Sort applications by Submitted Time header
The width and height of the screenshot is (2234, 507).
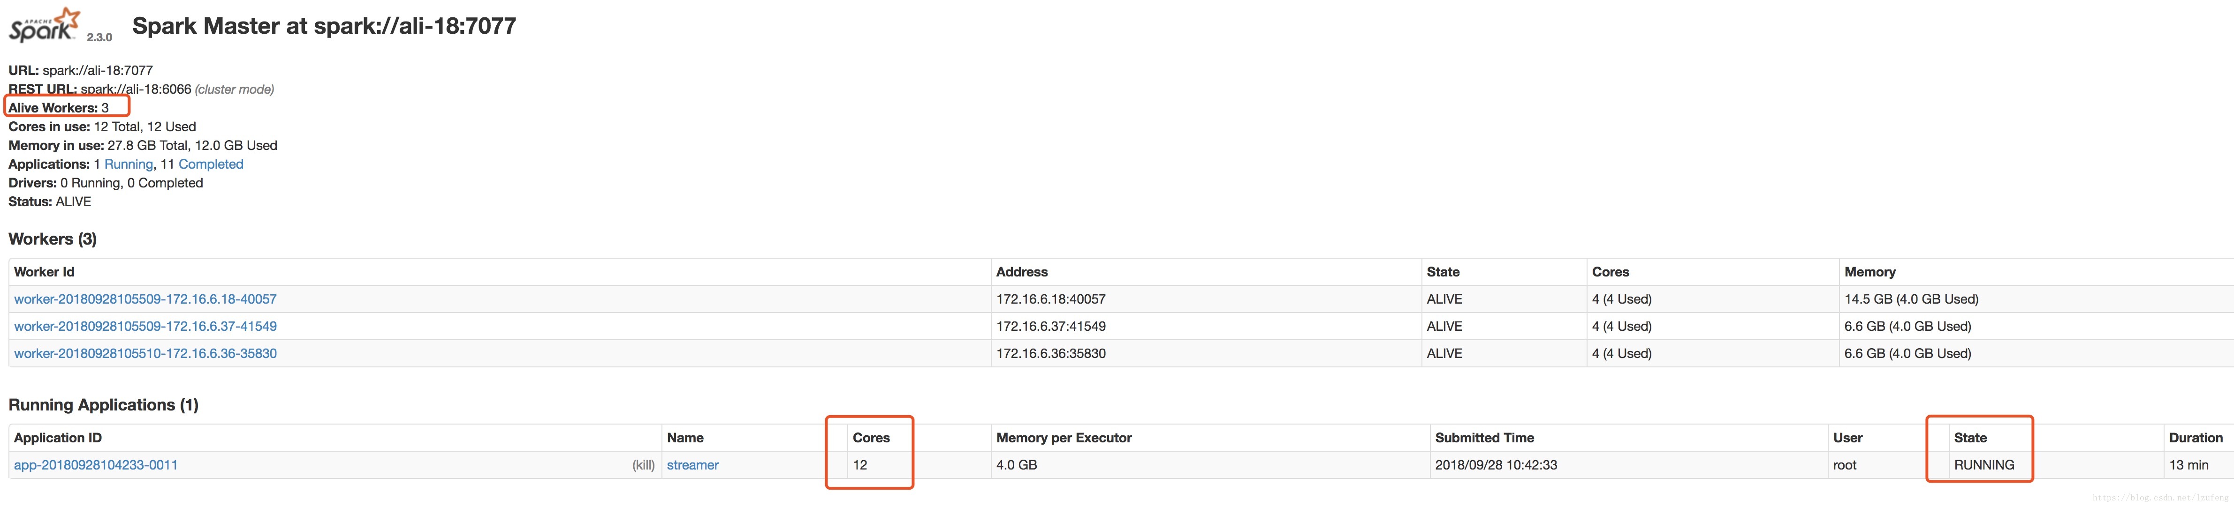1485,438
